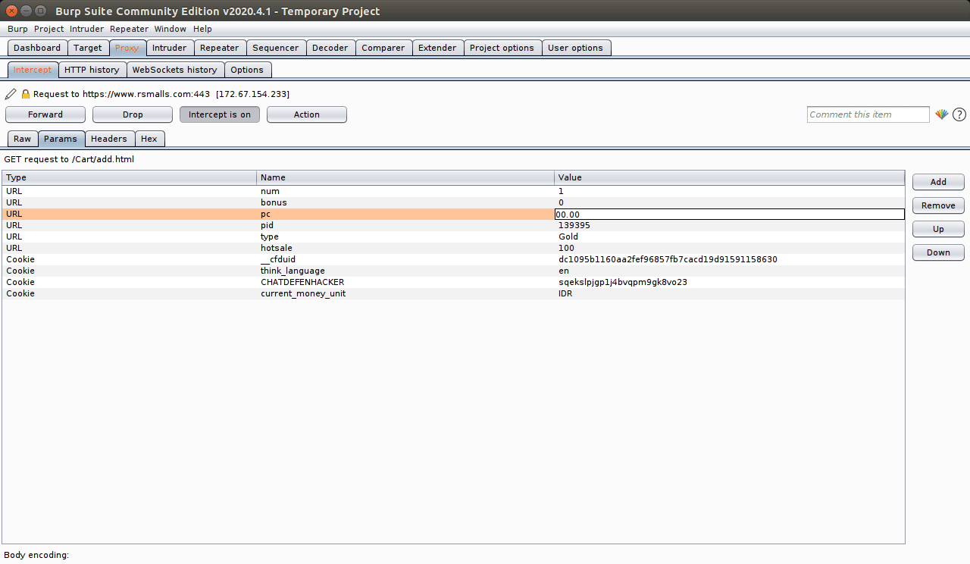Switch to the HTTP history tab
Screen dimensions: 970x564
[x=92, y=69]
